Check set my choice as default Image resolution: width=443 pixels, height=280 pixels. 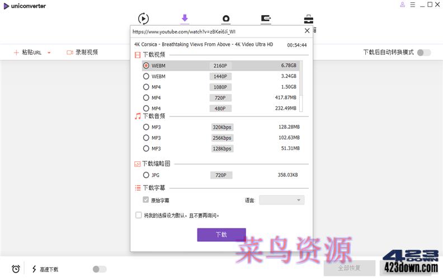139,215
